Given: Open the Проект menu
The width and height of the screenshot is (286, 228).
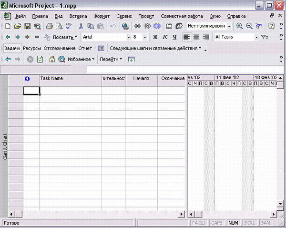Looking at the screenshot, I should click(x=146, y=16).
